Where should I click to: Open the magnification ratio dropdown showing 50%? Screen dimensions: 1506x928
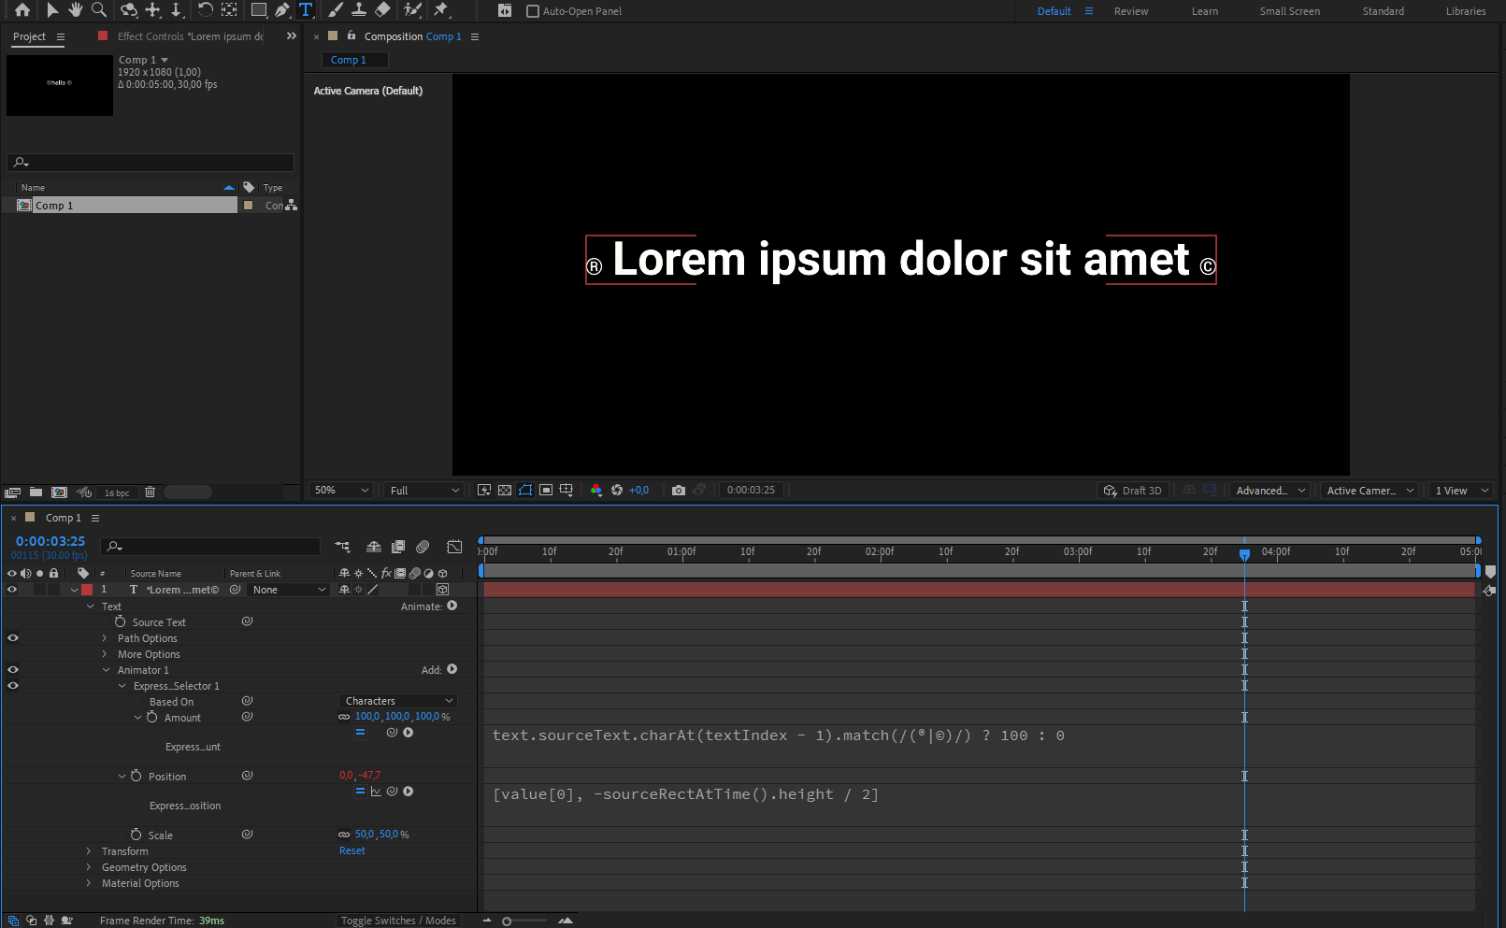(x=340, y=490)
